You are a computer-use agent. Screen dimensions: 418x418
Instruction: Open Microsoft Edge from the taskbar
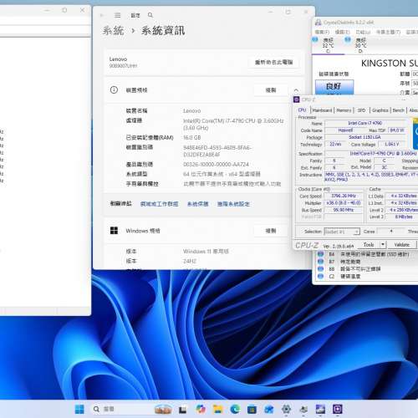(235, 409)
